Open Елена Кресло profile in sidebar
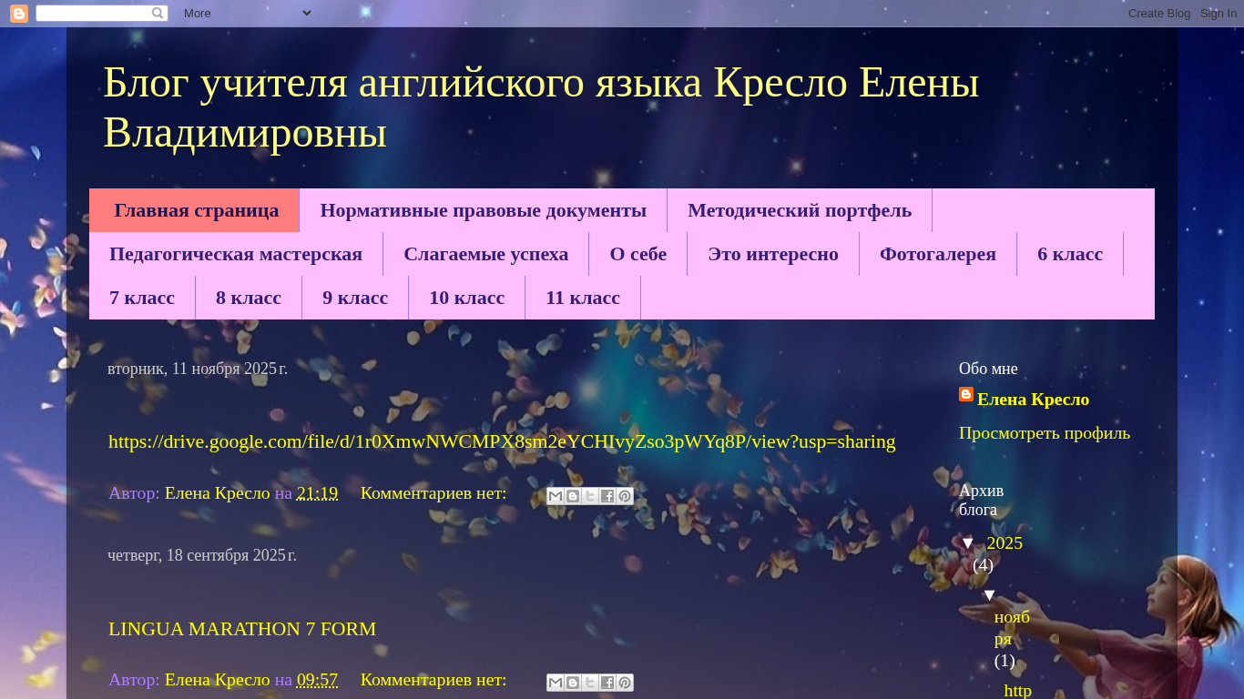Viewport: 1244px width, 699px height. point(1033,399)
